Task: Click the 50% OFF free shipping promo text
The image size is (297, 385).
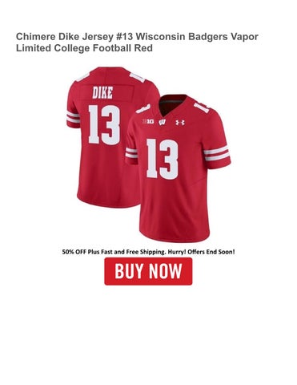Action: [148, 252]
